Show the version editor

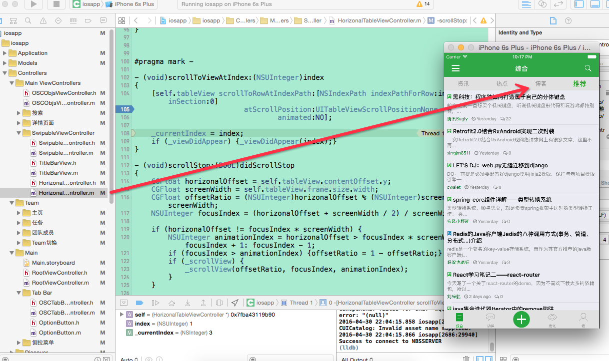(558, 4)
